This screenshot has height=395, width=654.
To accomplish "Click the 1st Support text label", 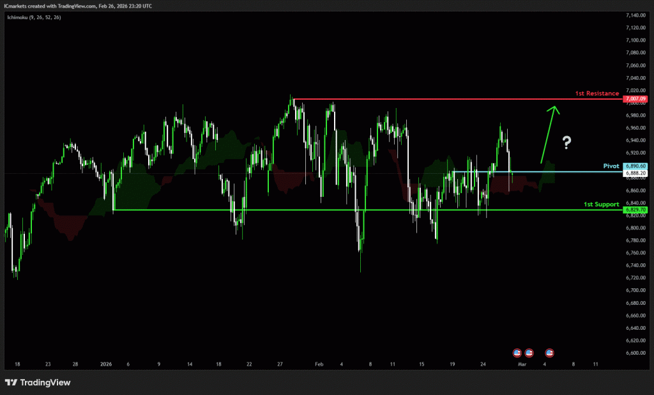I will [601, 204].
